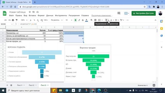Image resolution: width=165 pixels, height=93 pixels.
Task: Open the Файл menu
Action: (11, 16)
